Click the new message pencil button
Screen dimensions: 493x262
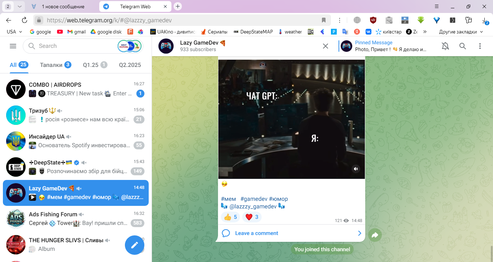[135, 245]
